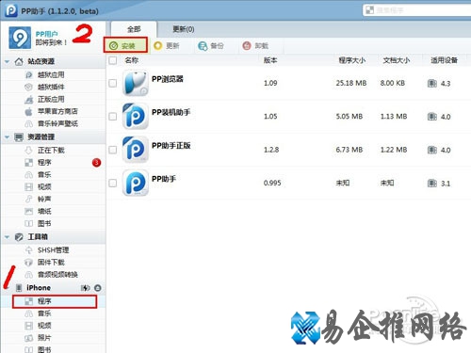Open 音乐 under 资源管理

pyautogui.click(x=44, y=175)
